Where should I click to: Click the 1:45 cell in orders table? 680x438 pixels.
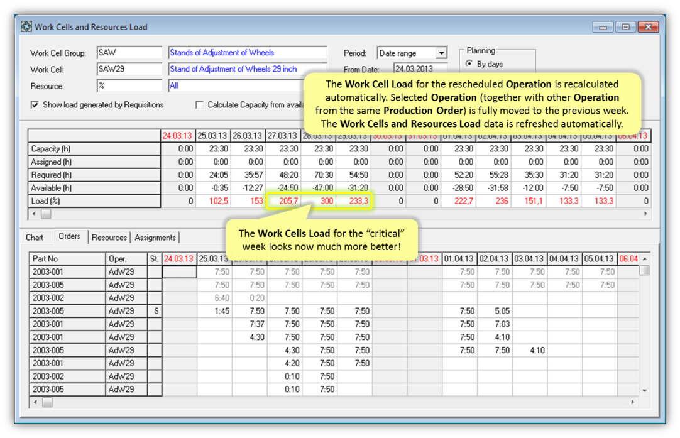tap(215, 311)
